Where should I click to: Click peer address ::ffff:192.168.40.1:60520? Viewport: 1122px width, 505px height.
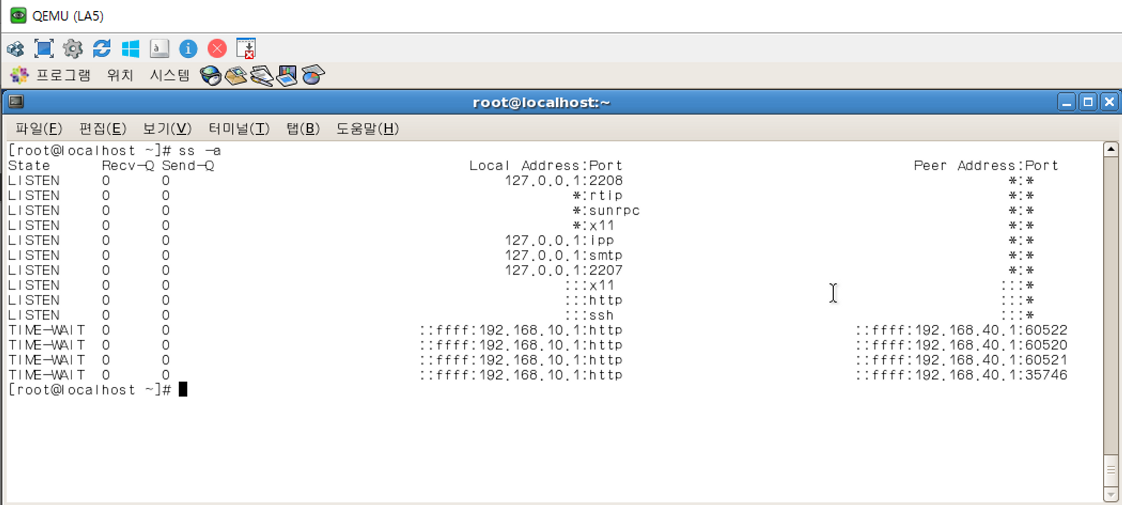point(961,345)
